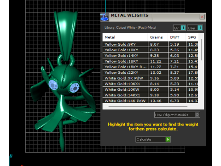The image size is (221, 166).
Task: Click the Calculate button
Action: click(153, 139)
